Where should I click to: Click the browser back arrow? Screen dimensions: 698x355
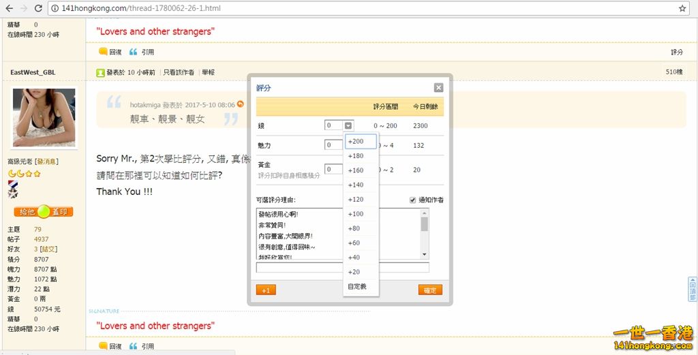(x=9, y=8)
